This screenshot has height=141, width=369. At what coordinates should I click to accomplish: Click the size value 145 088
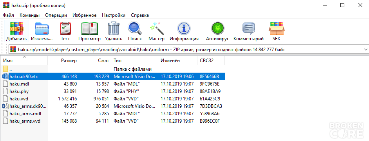[69, 121]
